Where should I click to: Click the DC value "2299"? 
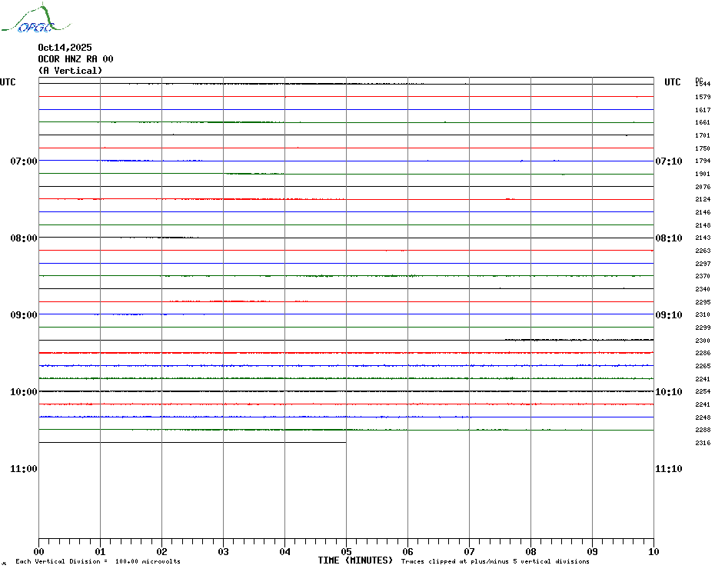(x=703, y=328)
